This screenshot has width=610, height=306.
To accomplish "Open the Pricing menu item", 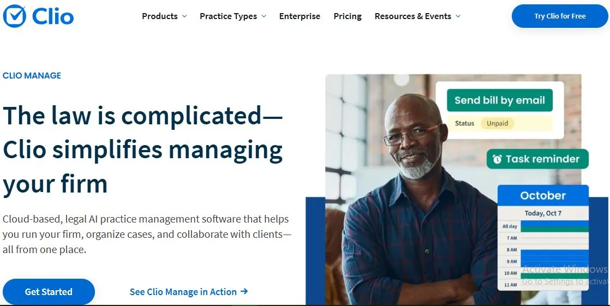I will pos(348,16).
